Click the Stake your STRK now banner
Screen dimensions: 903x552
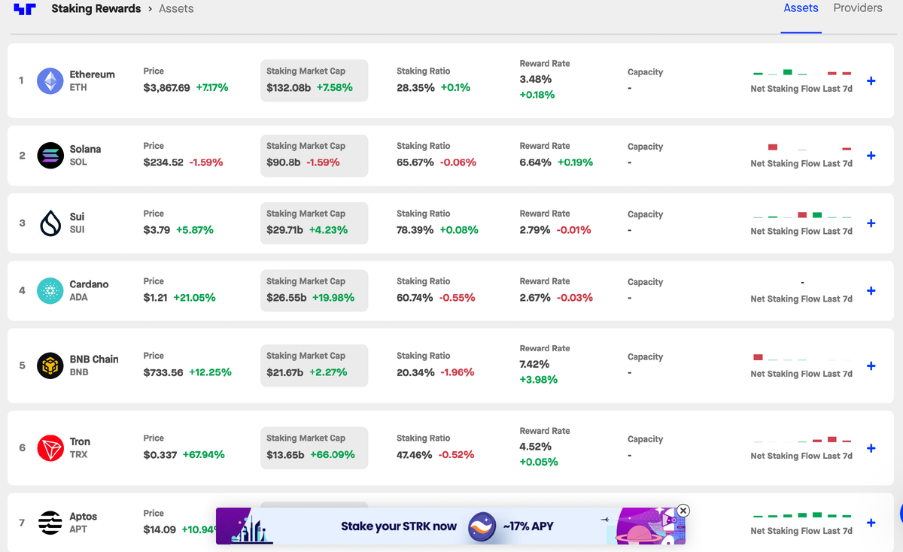pyautogui.click(x=450, y=526)
